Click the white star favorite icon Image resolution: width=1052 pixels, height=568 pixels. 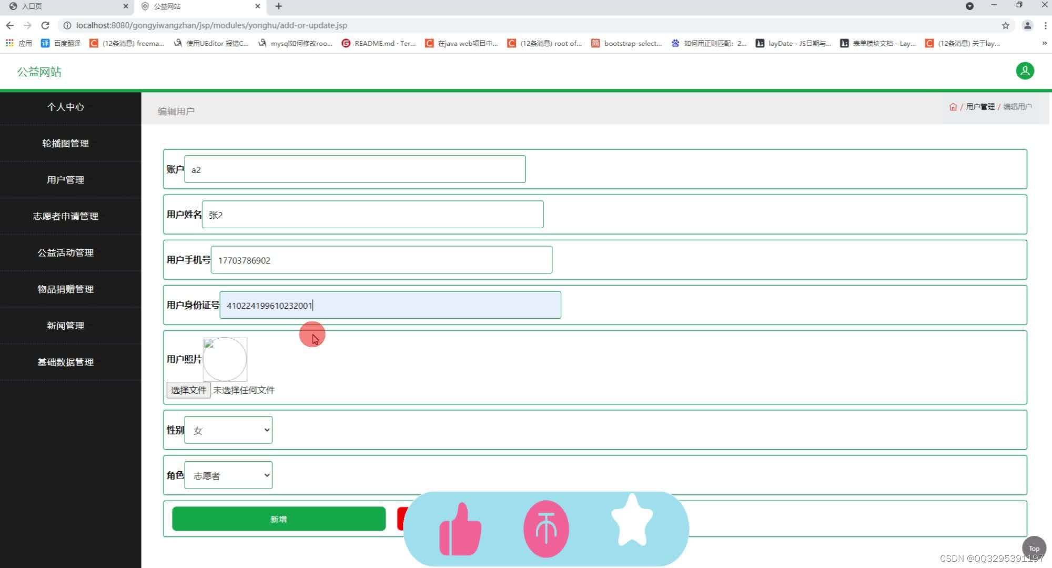(632, 521)
